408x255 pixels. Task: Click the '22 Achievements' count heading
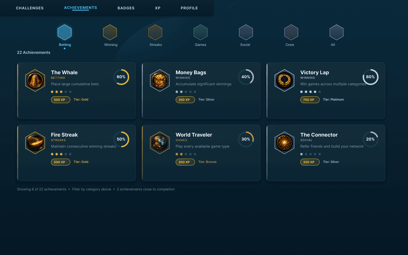pyautogui.click(x=34, y=52)
